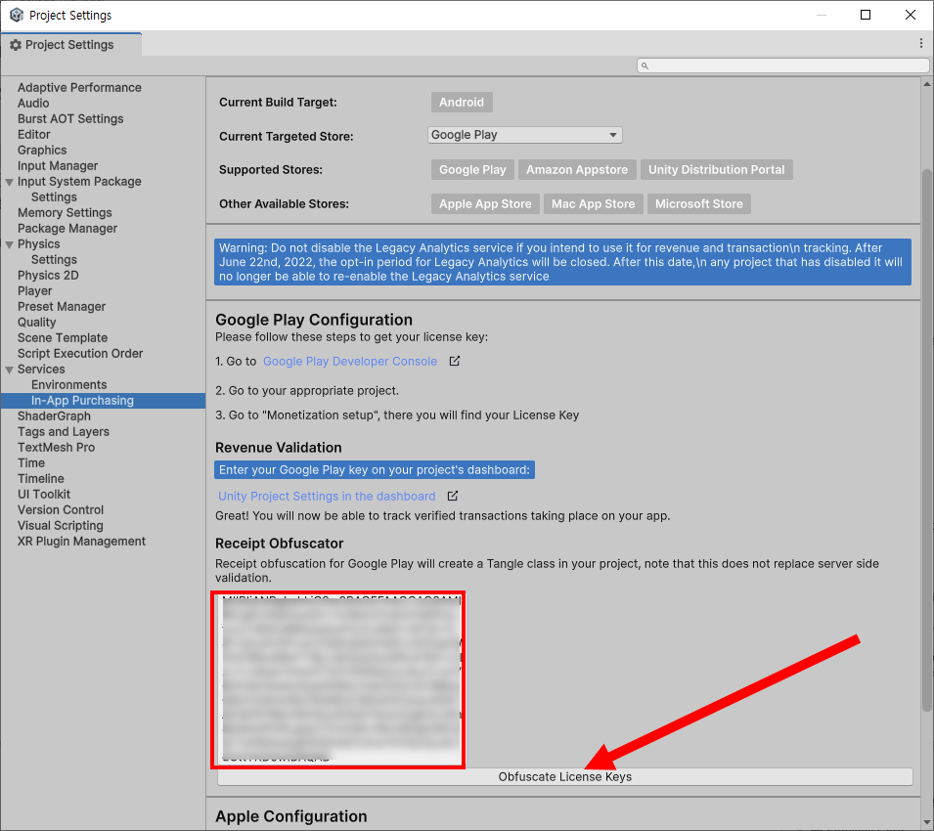The image size is (934, 831).
Task: Click the search magnifier icon
Action: pos(645,66)
